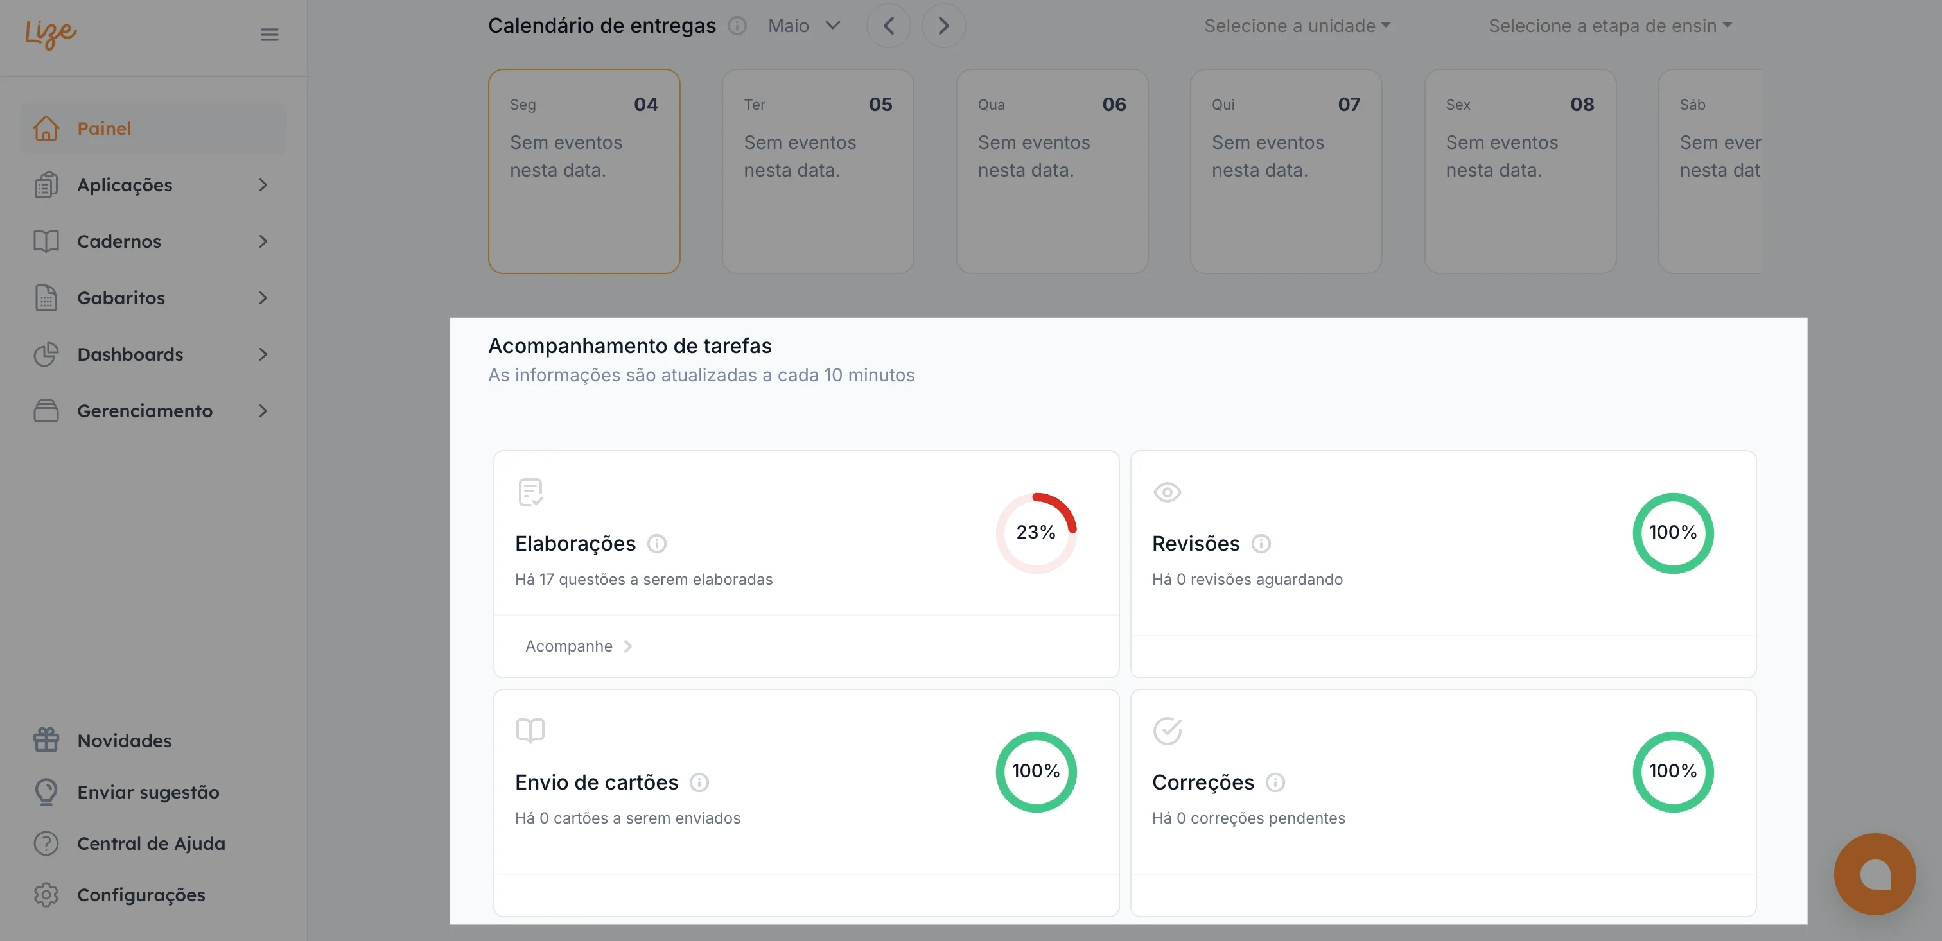Open the Gabaritos menu item
This screenshot has width=1942, height=941.
click(153, 298)
